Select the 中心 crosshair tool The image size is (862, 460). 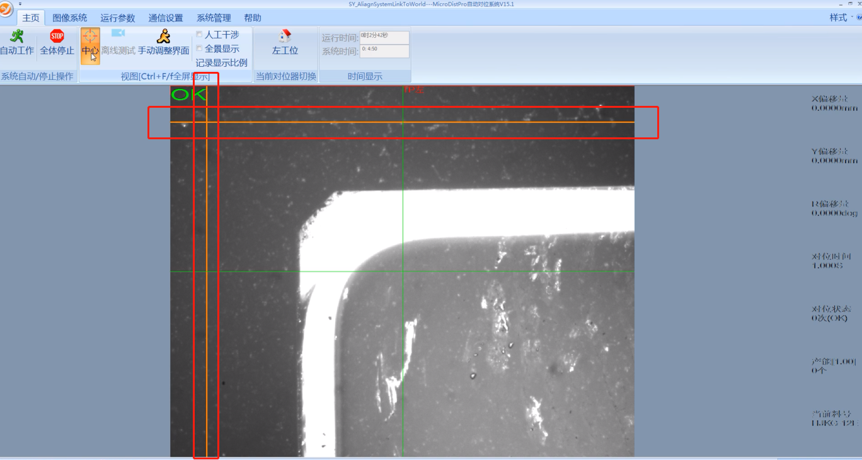[x=90, y=37]
